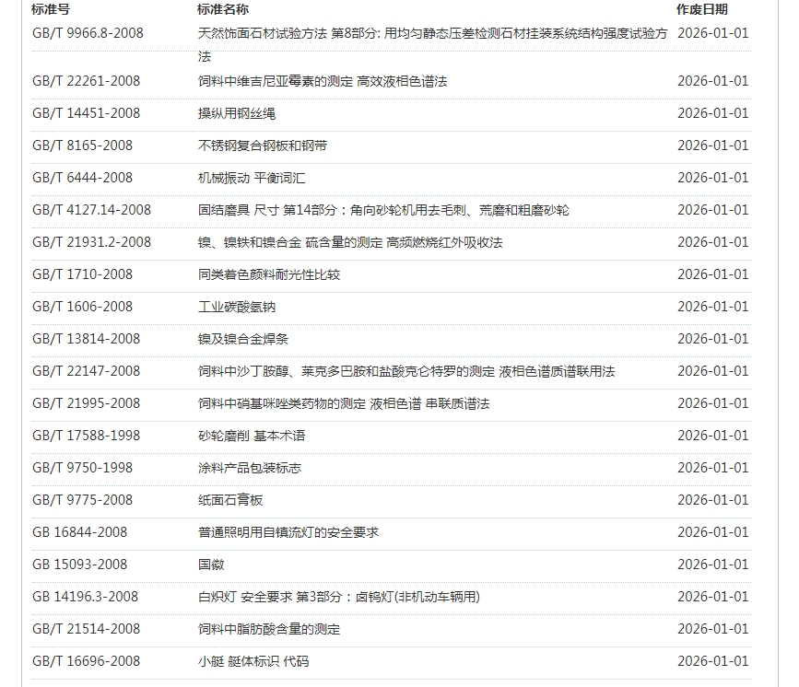The width and height of the screenshot is (799, 687).
Task: Click the 标准名称 column header
Action: 222,10
